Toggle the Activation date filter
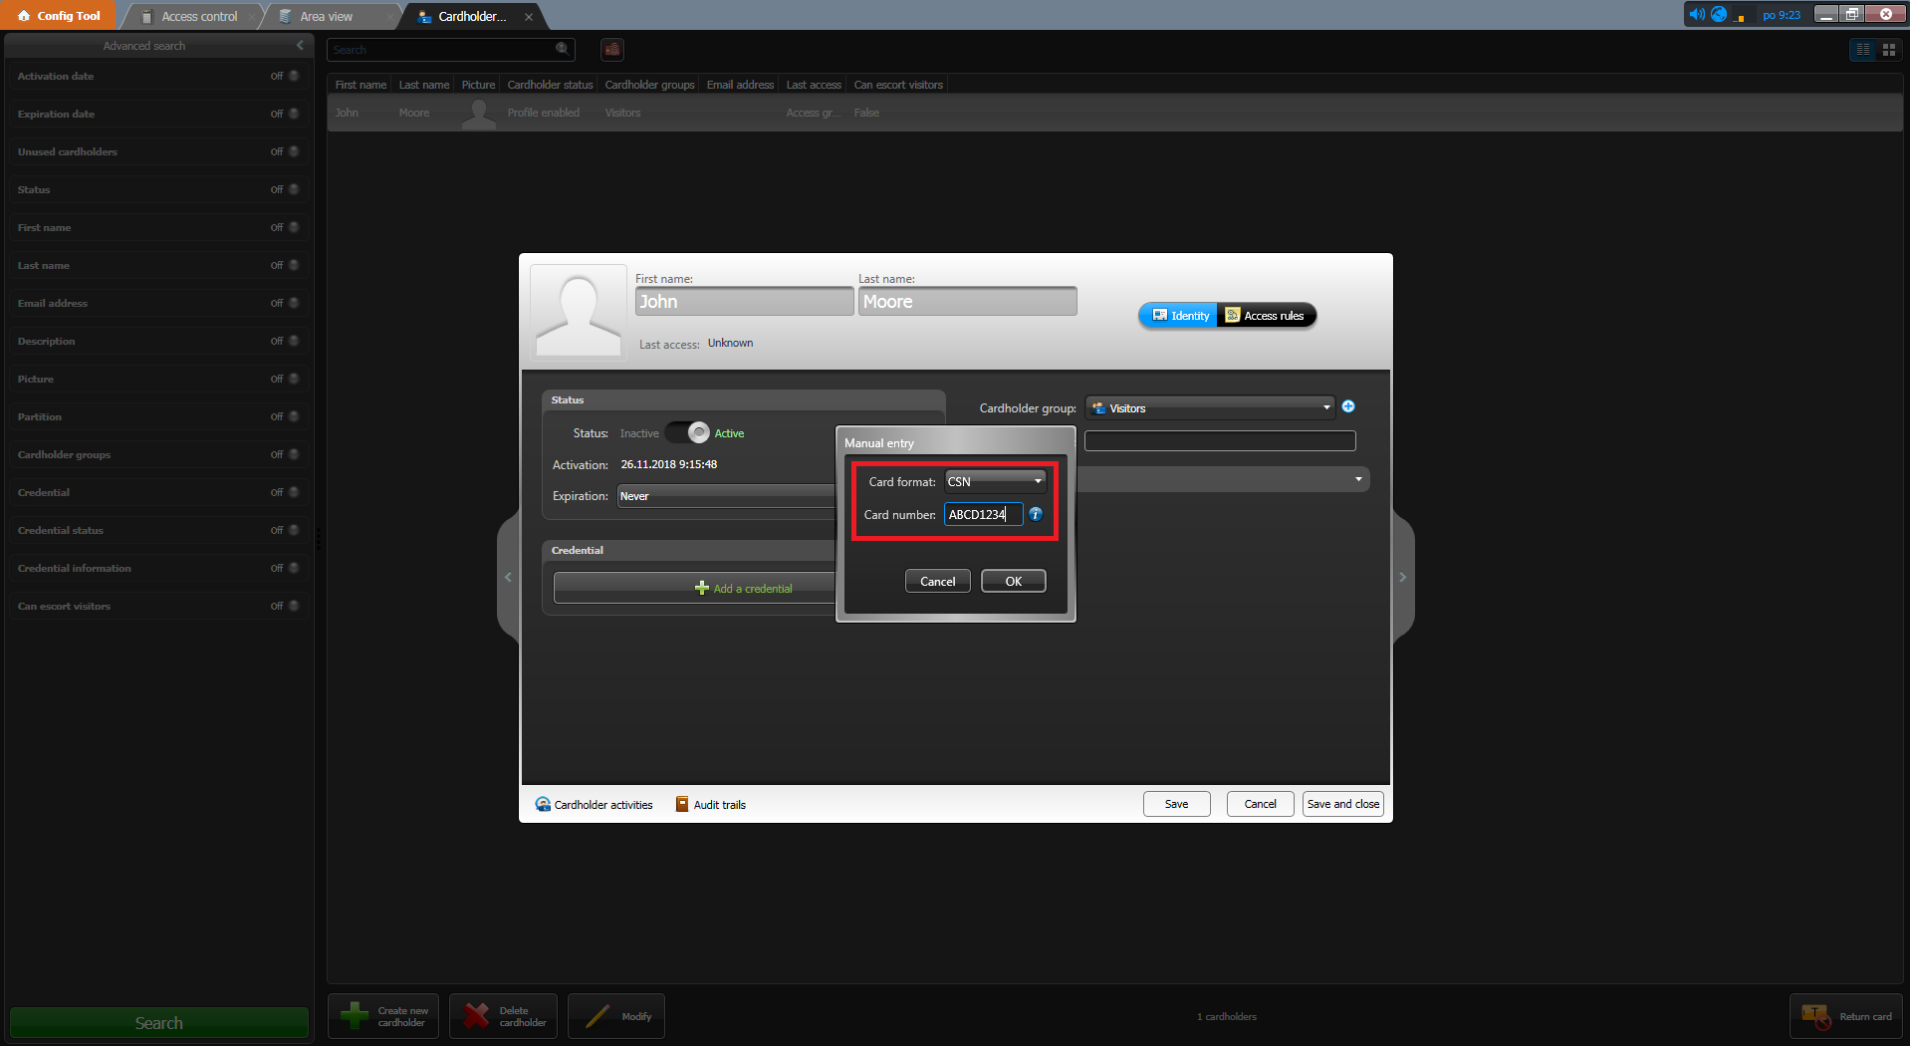1910x1046 pixels. coord(285,77)
